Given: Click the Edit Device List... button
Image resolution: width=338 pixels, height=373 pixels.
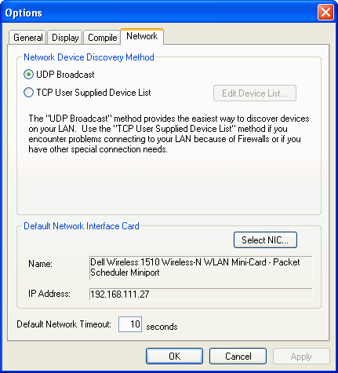Looking at the screenshot, I should [255, 93].
